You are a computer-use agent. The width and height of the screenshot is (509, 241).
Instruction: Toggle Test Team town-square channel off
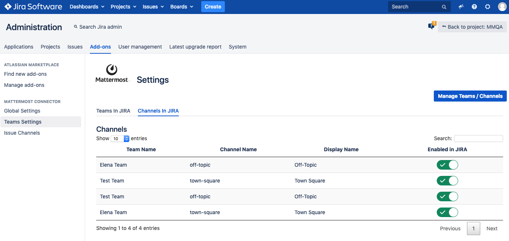click(x=447, y=181)
